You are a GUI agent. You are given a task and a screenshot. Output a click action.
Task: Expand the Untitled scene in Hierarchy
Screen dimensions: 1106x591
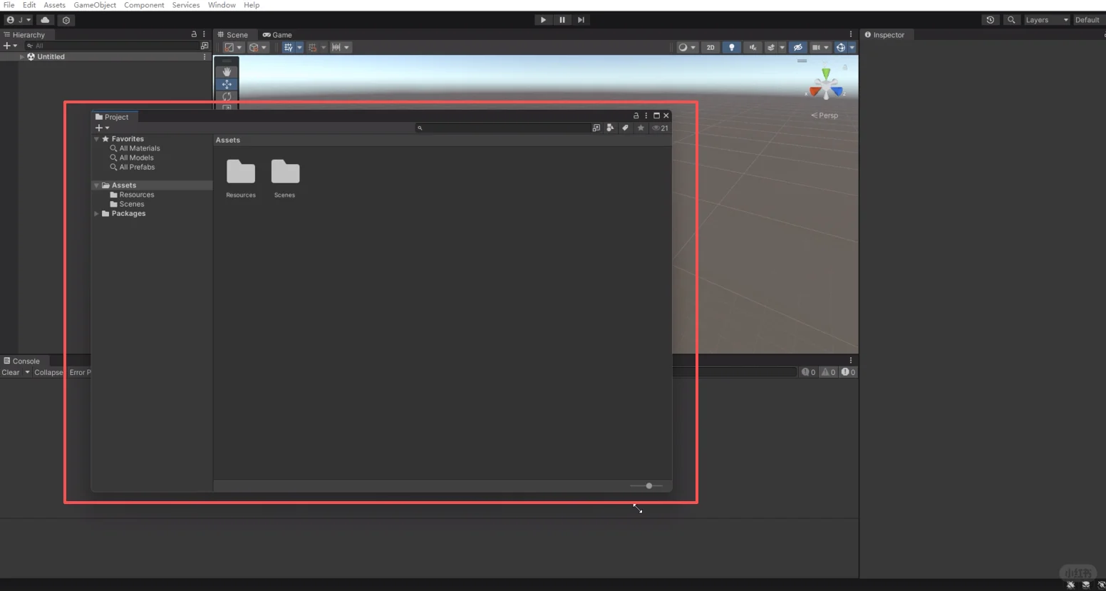pos(22,57)
